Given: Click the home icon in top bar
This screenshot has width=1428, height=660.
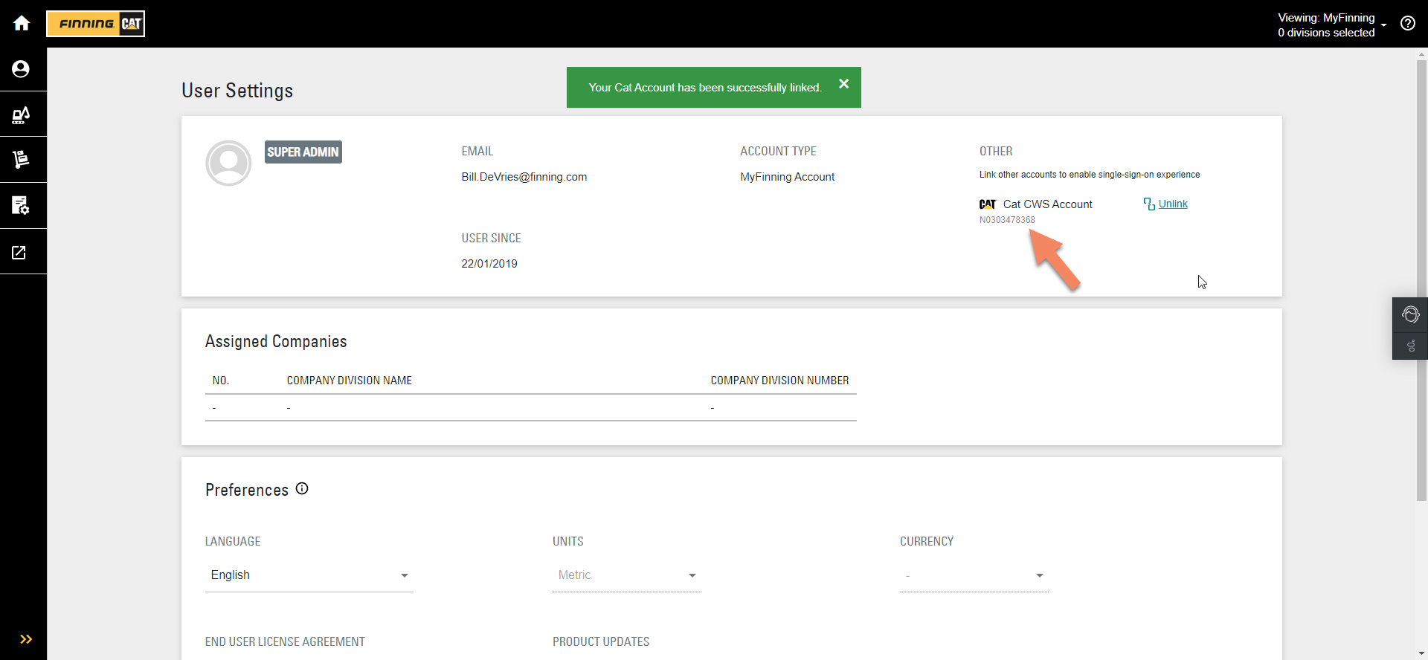Looking at the screenshot, I should (22, 23).
